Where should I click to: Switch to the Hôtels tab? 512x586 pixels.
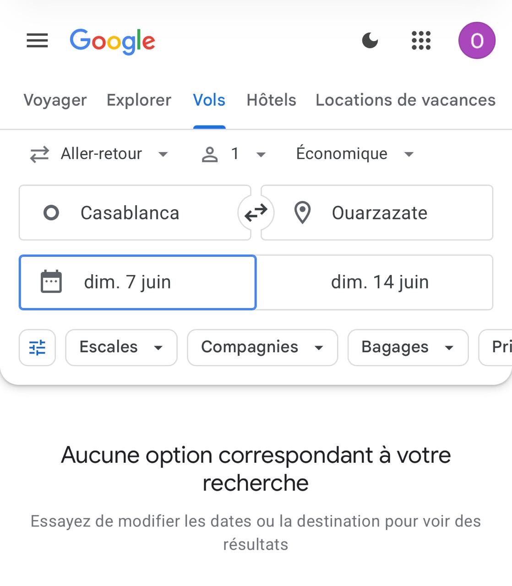click(x=272, y=100)
